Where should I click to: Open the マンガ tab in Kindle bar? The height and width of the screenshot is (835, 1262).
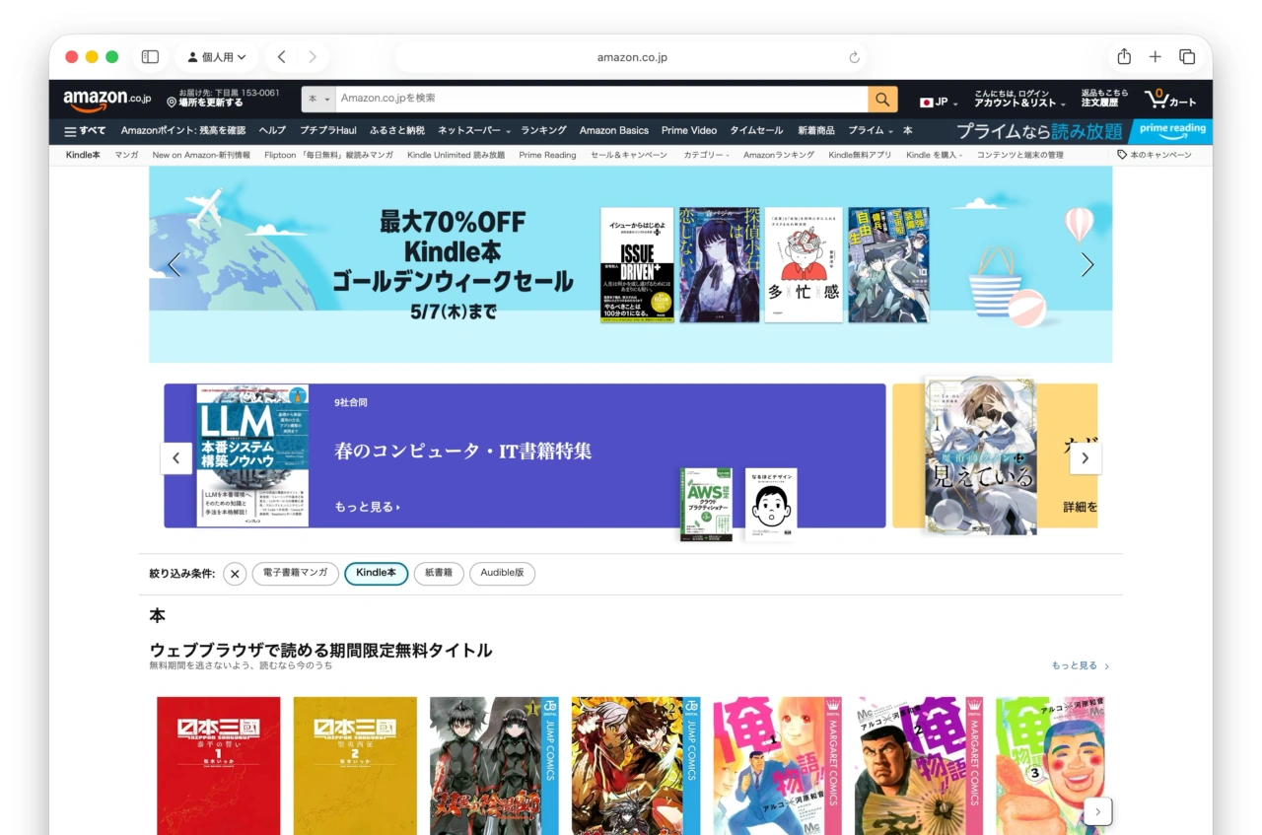coord(126,155)
